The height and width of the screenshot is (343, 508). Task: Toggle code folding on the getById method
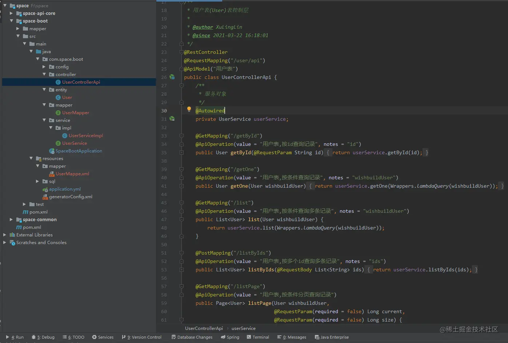(x=181, y=153)
